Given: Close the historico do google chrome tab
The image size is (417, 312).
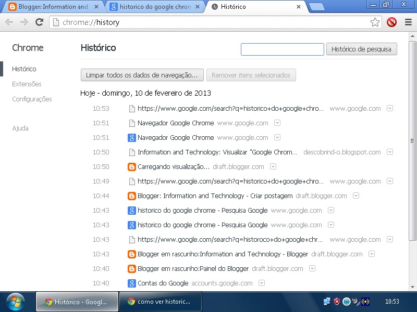Looking at the screenshot, I should pos(198,7).
